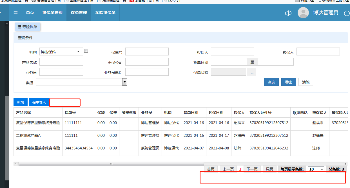Toggle the checkbox next to 机构
350x188 pixels.
point(86,51)
